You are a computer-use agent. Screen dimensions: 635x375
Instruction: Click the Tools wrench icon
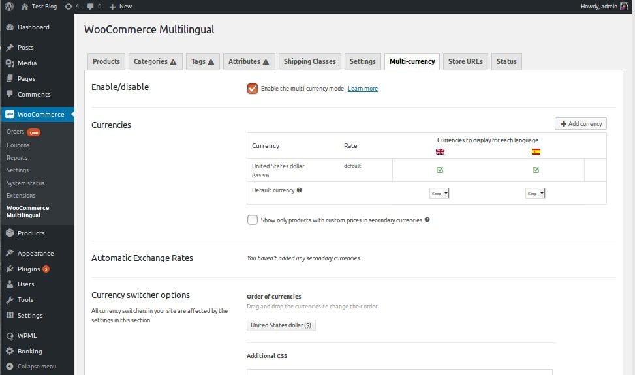[x=10, y=300]
